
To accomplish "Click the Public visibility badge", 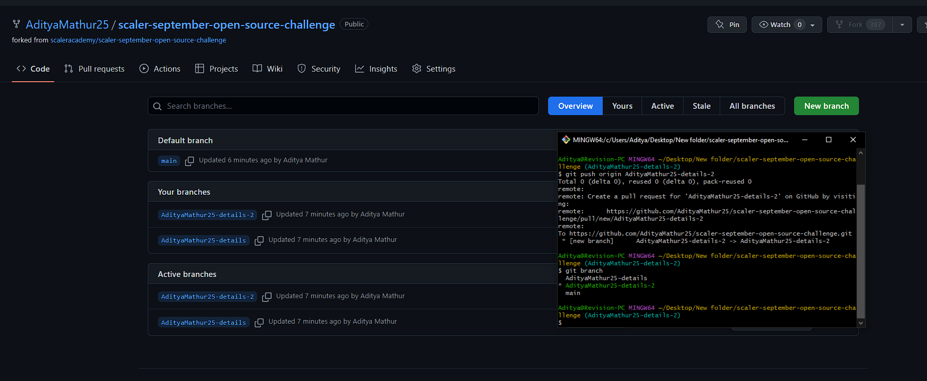I will pyautogui.click(x=354, y=24).
